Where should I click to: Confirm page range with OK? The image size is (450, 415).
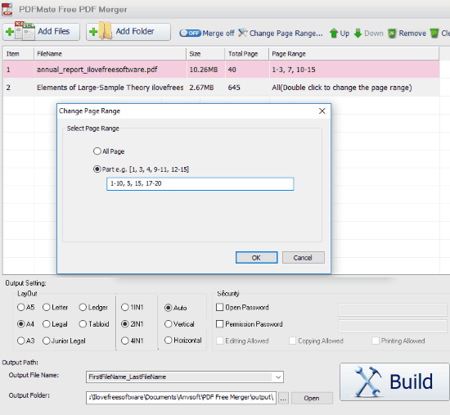pos(257,258)
